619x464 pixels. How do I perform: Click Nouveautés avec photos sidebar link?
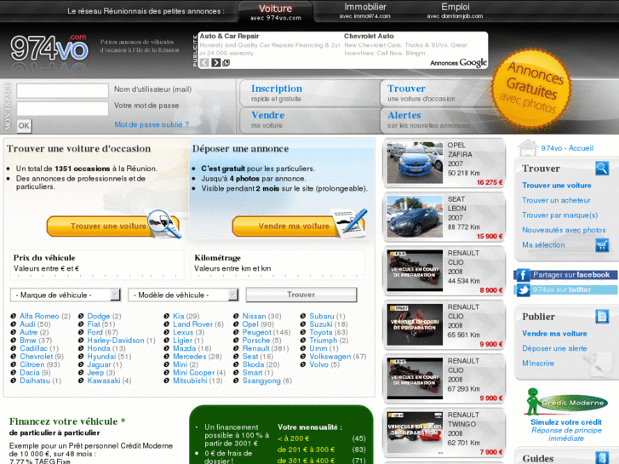(x=564, y=230)
